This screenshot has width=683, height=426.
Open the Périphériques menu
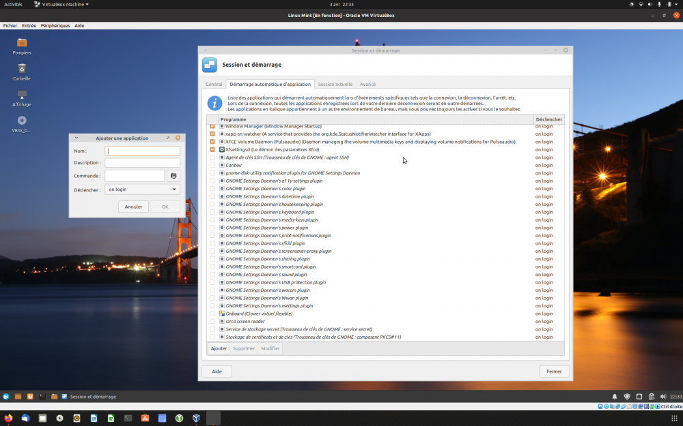(55, 25)
